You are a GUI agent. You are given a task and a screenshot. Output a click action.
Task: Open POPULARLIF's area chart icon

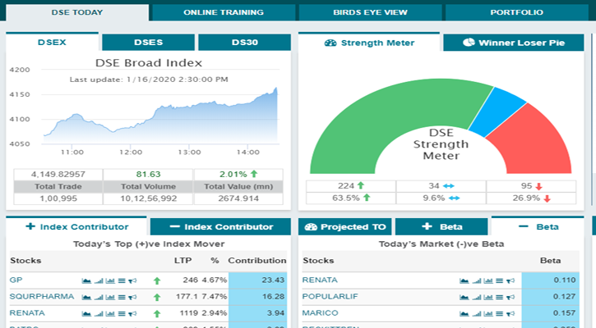point(464,297)
